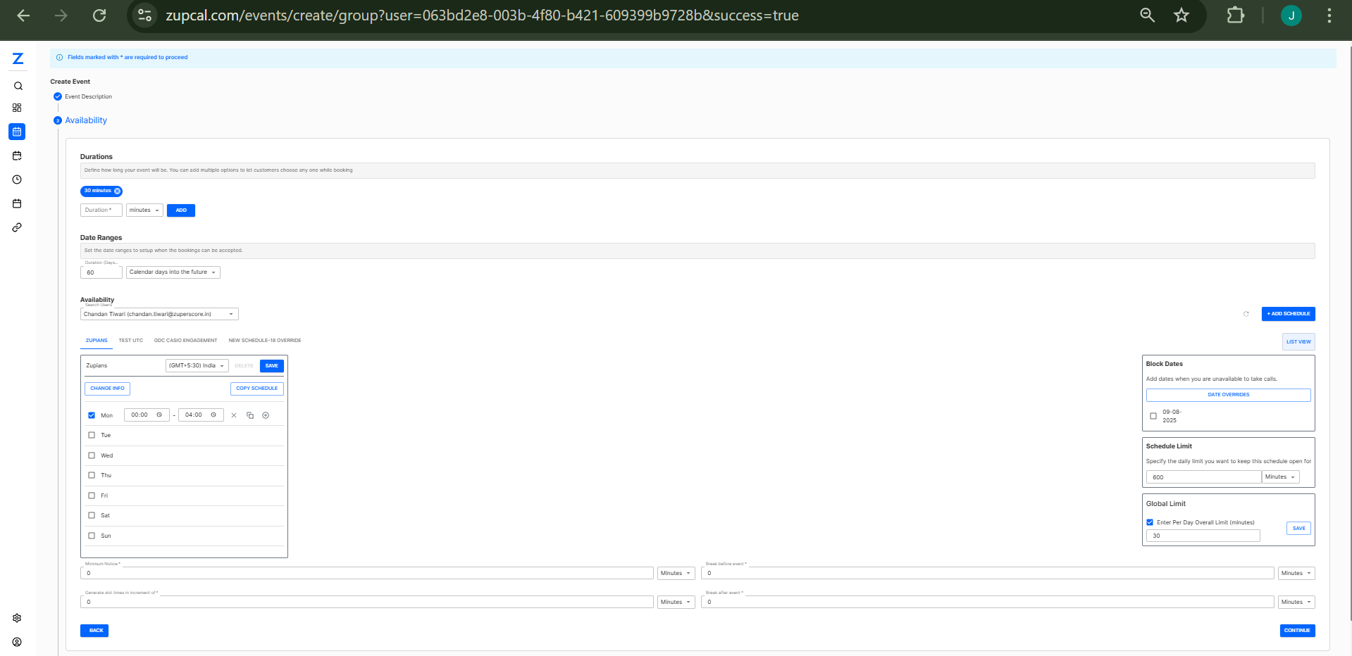Enable the Wednesday availability checkbox
The height and width of the screenshot is (656, 1352).
point(91,455)
